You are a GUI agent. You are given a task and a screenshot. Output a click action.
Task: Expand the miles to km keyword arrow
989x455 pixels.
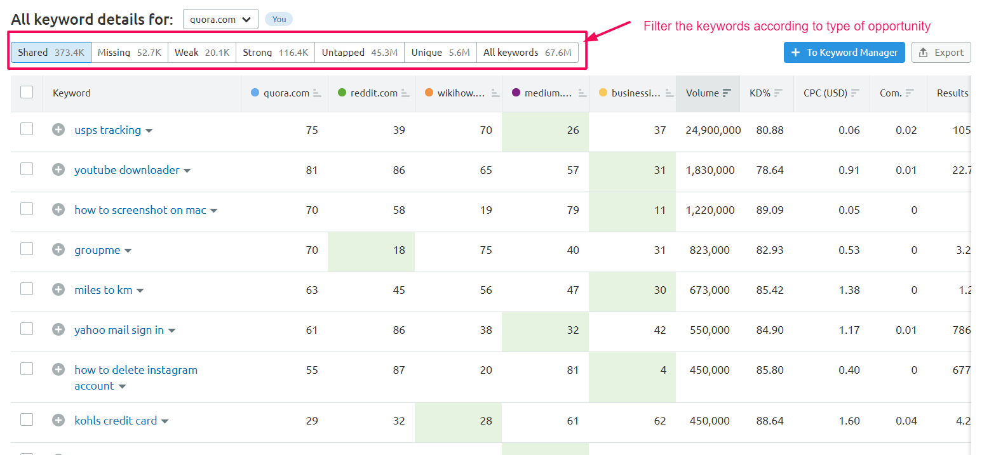tap(140, 291)
